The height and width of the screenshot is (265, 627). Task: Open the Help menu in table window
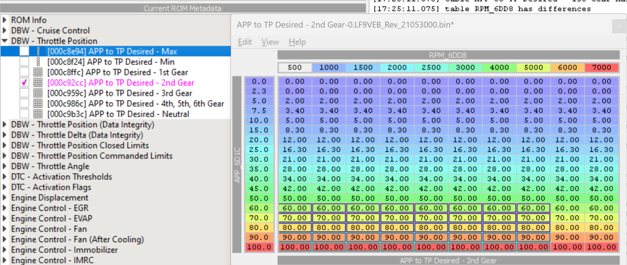pyautogui.click(x=297, y=42)
